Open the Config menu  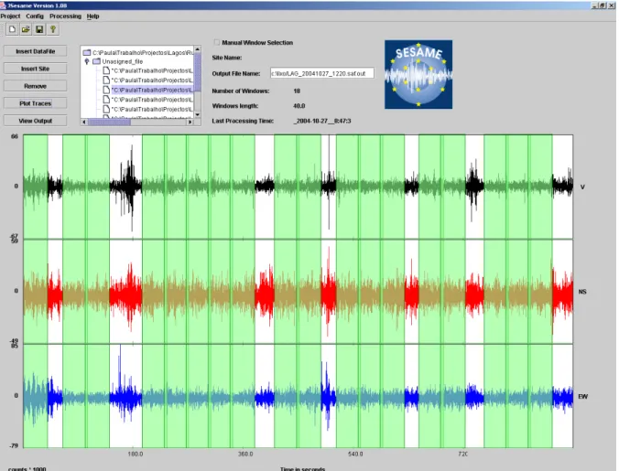coord(35,16)
